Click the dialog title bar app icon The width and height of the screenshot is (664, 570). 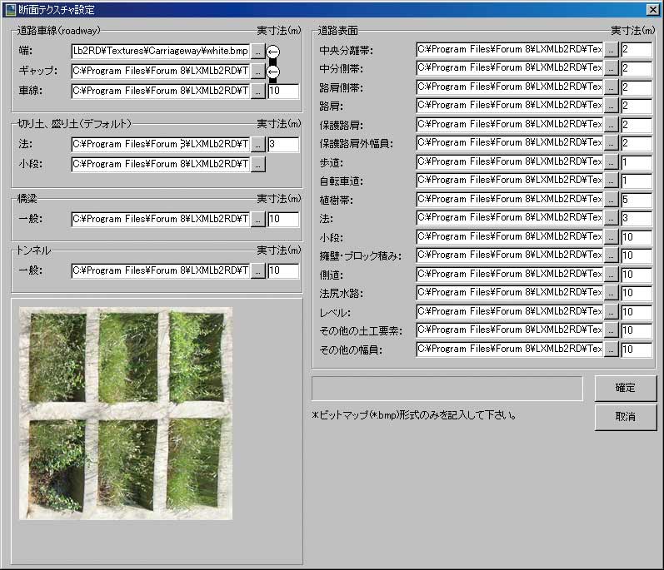[10, 9]
